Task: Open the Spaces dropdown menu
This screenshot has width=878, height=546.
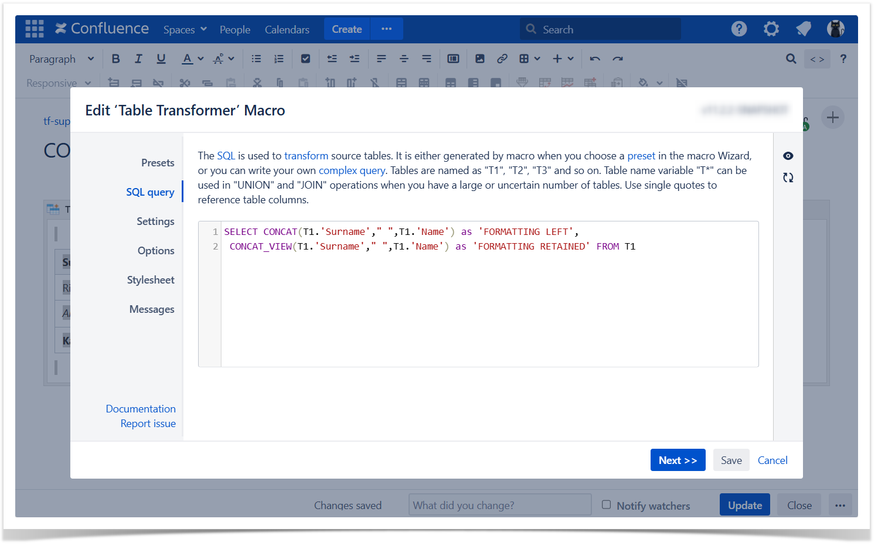Action: 185,29
